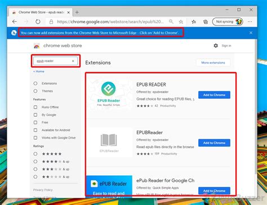This screenshot has height=205, width=267.
Task: Check the Runs Offline checkbox
Action: tap(35, 107)
